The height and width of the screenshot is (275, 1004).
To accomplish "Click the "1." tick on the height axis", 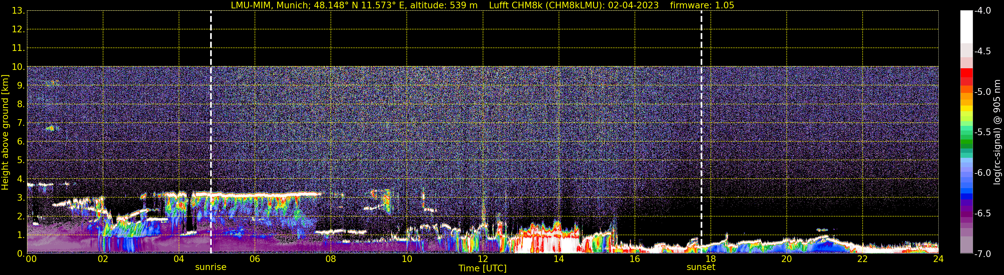I will pos(21,235).
